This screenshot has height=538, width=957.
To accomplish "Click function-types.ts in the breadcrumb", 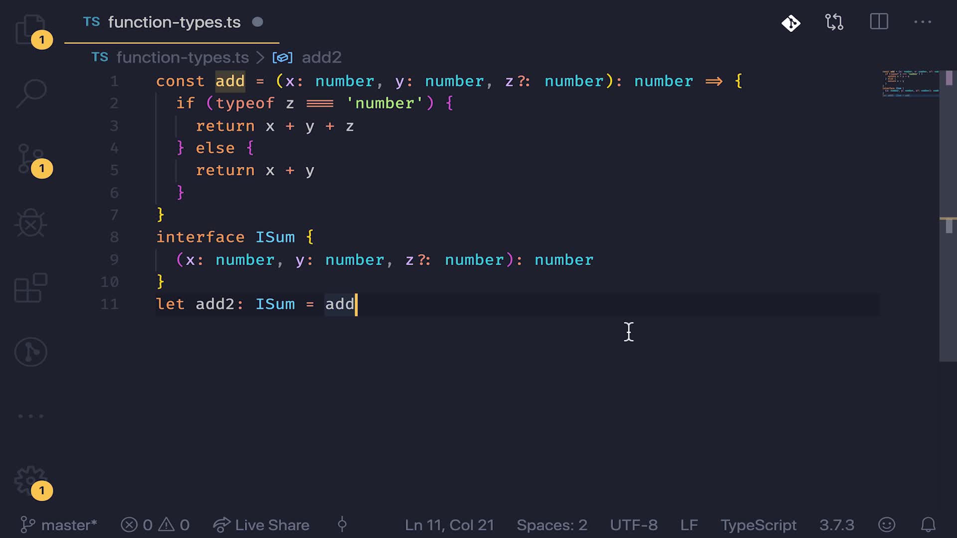I will coord(182,57).
